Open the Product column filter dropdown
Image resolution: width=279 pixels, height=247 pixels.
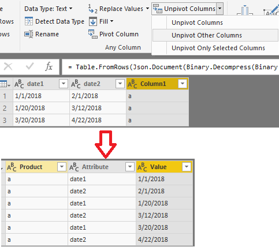coord(62,167)
